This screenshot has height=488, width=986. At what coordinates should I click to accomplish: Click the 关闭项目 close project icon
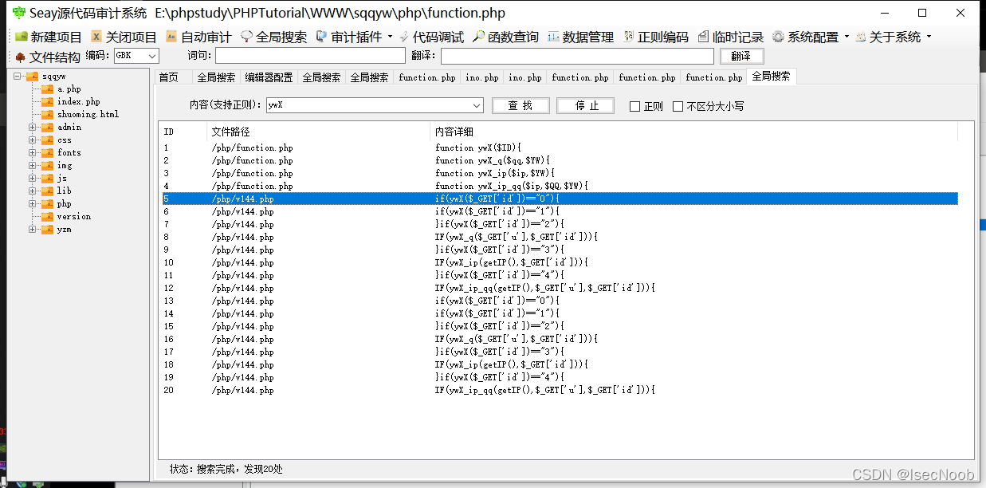click(96, 37)
